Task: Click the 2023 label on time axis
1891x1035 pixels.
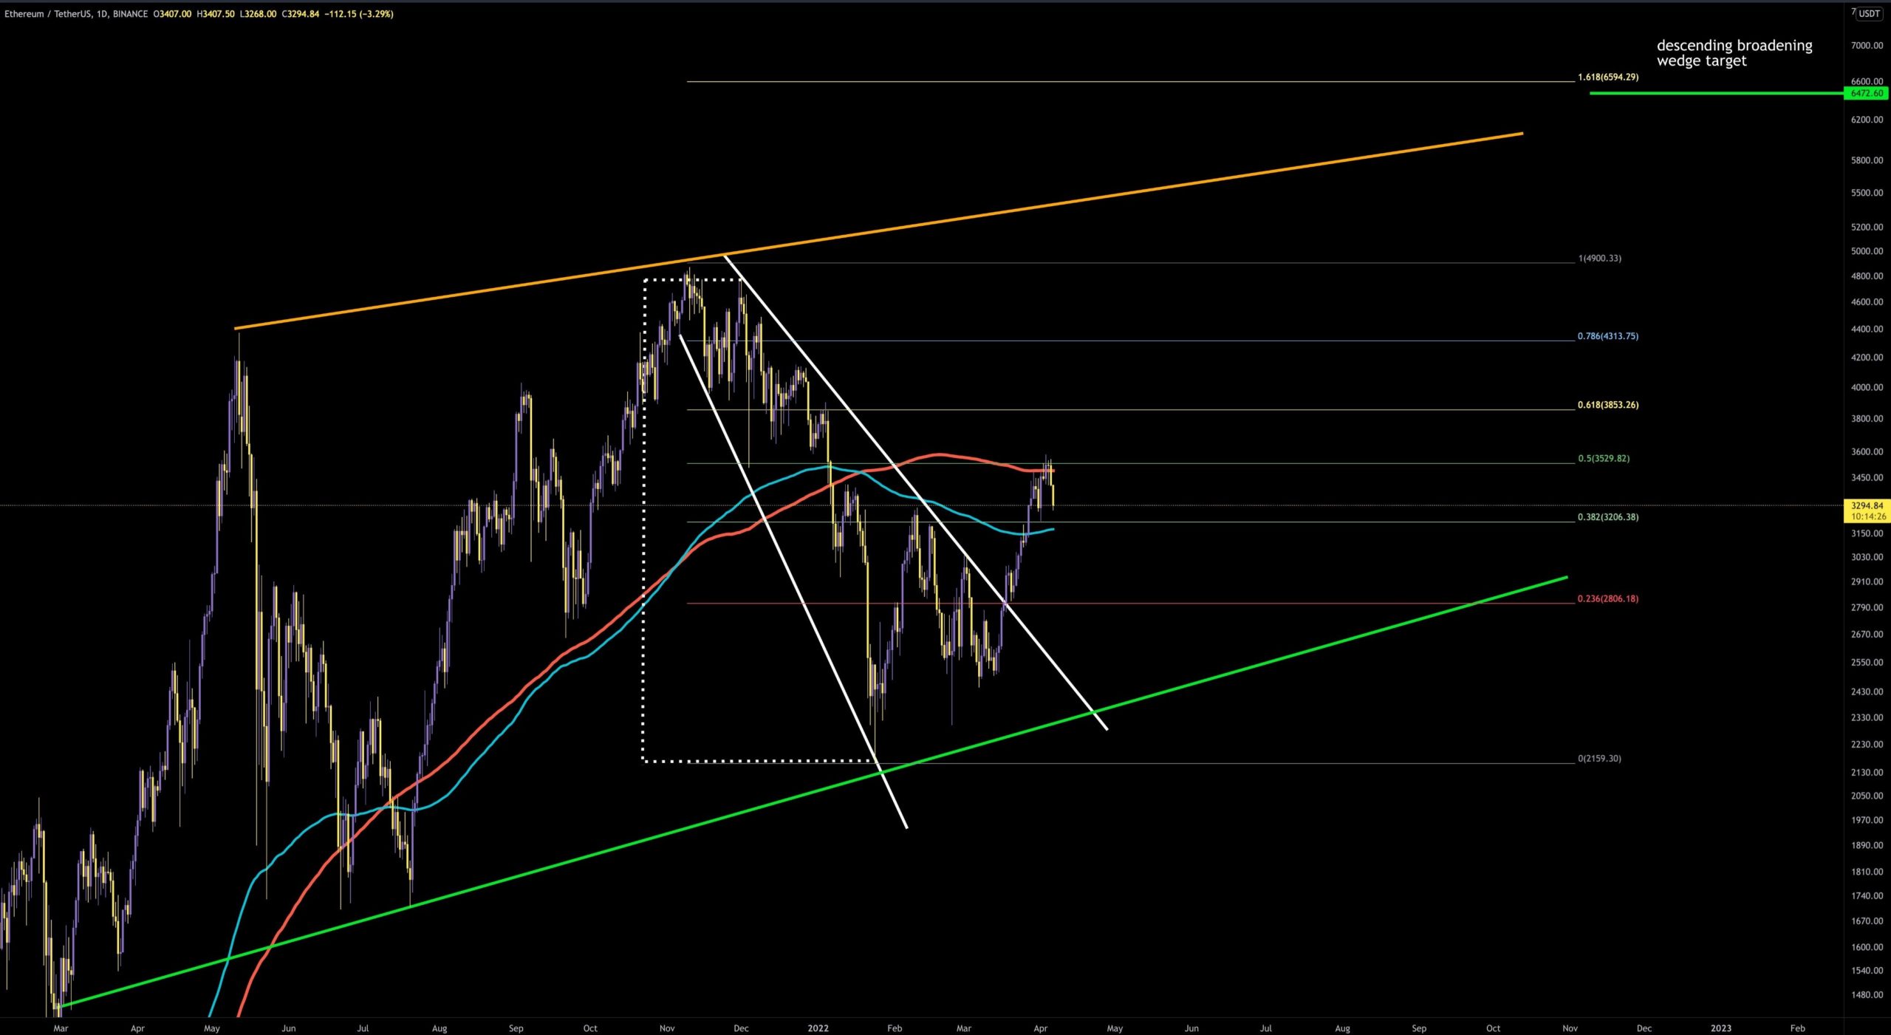Action: 1720,1028
